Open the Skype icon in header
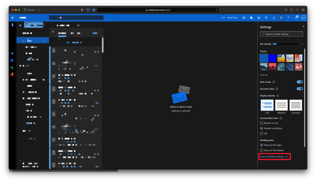 [251, 18]
